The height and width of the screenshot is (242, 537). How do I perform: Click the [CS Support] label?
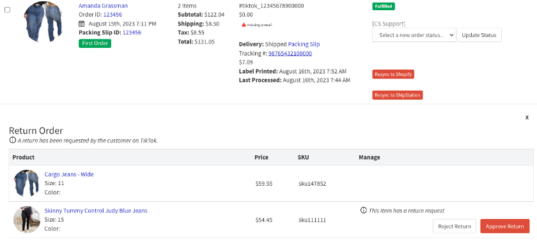pyautogui.click(x=389, y=24)
